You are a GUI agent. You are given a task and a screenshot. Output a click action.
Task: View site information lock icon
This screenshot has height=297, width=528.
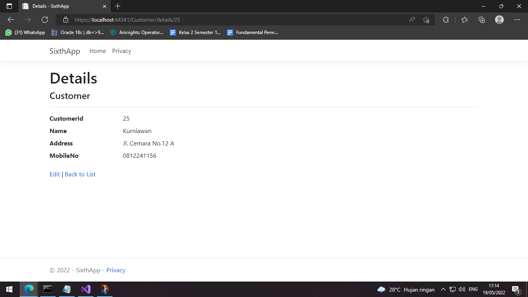pos(66,20)
